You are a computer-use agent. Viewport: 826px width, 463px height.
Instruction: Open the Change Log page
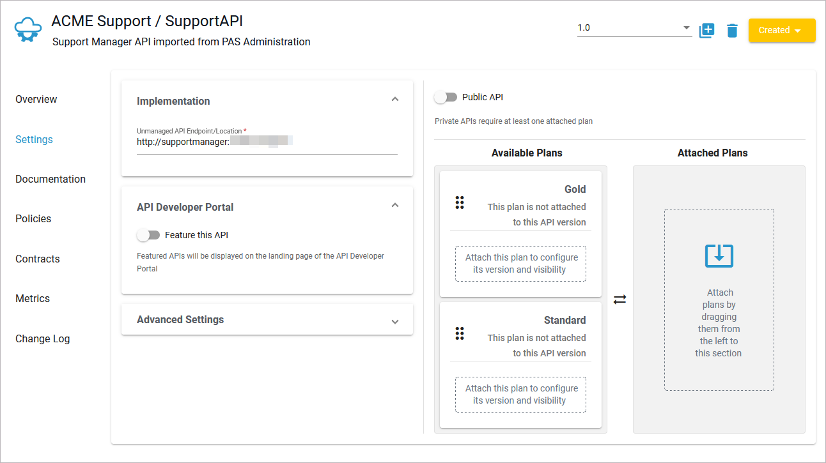pyautogui.click(x=43, y=338)
